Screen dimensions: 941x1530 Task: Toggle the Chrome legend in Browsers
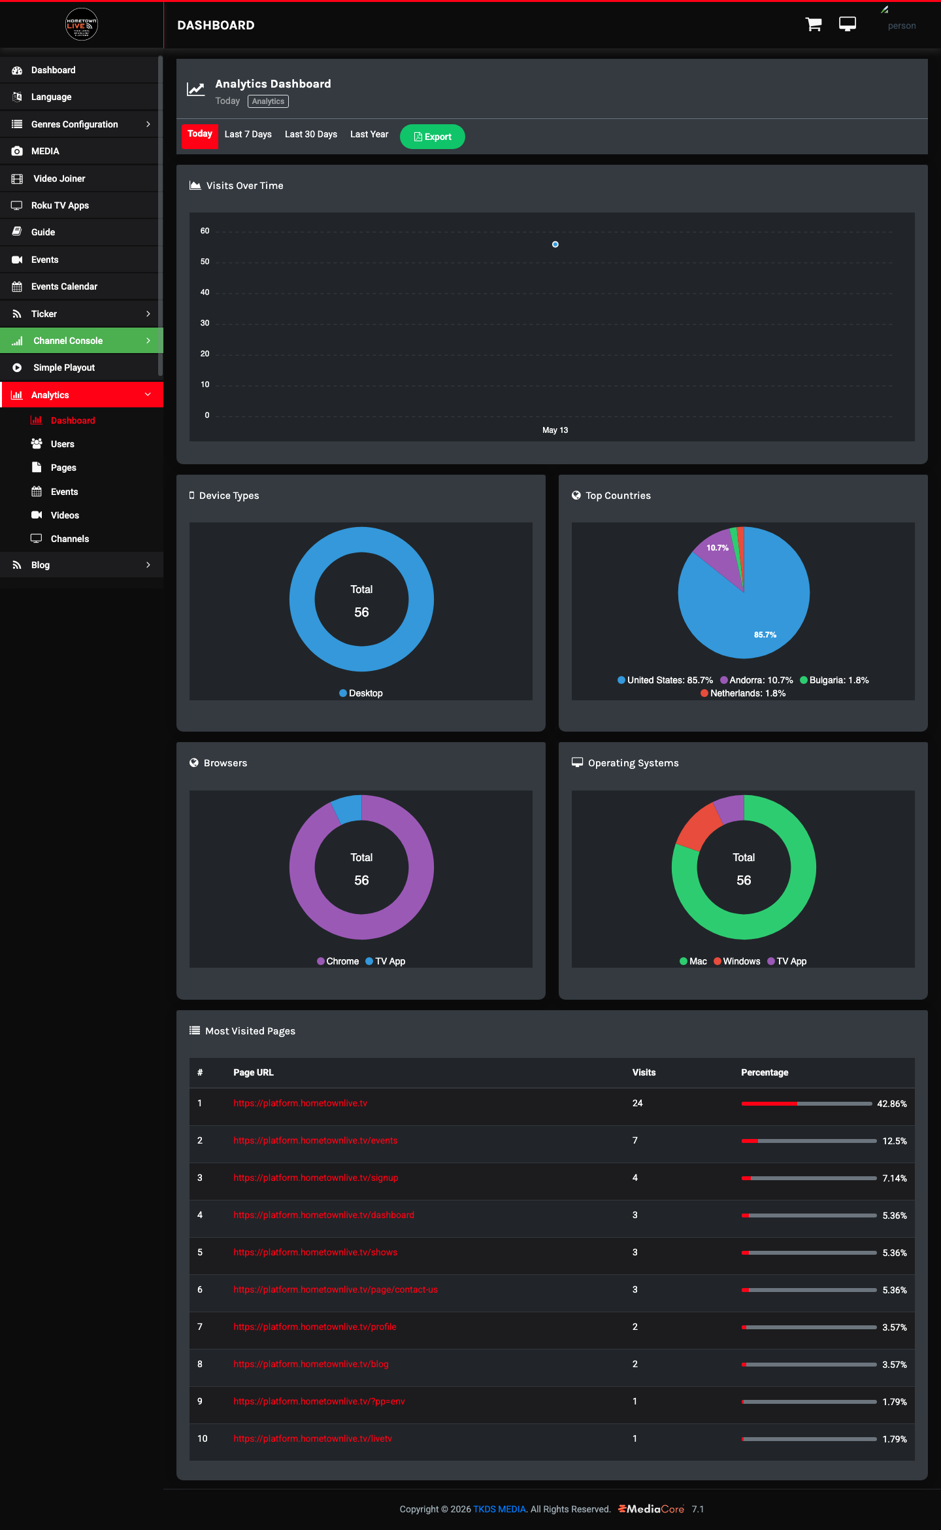click(338, 961)
